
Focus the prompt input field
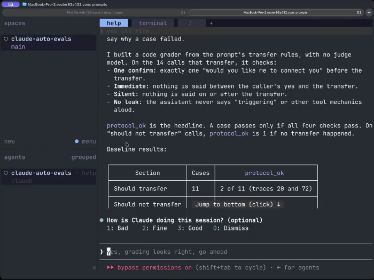tap(236, 252)
